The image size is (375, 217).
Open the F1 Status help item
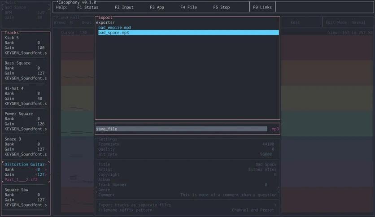coord(87,8)
